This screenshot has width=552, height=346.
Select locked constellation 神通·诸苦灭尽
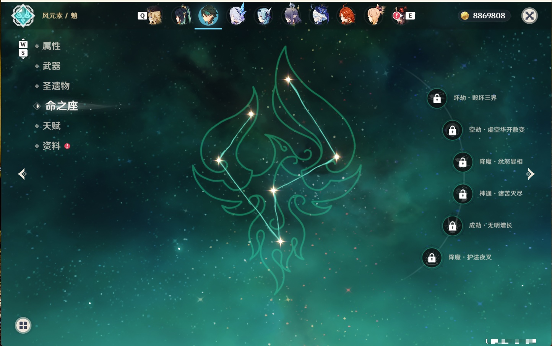coord(463,194)
